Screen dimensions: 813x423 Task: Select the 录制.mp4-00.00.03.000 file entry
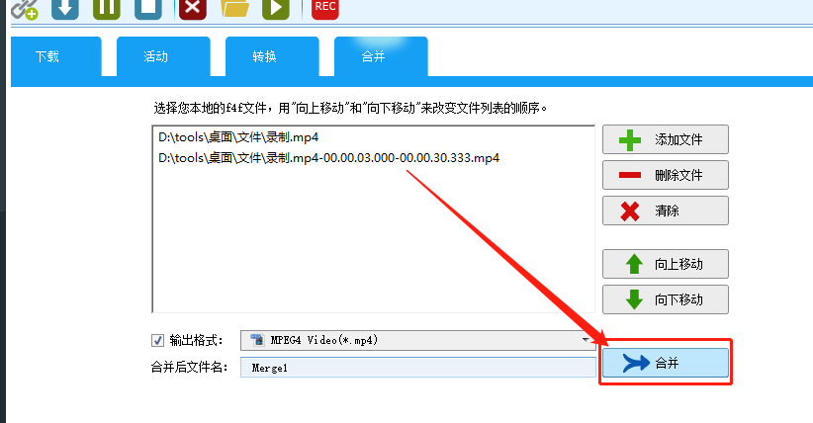tap(328, 157)
